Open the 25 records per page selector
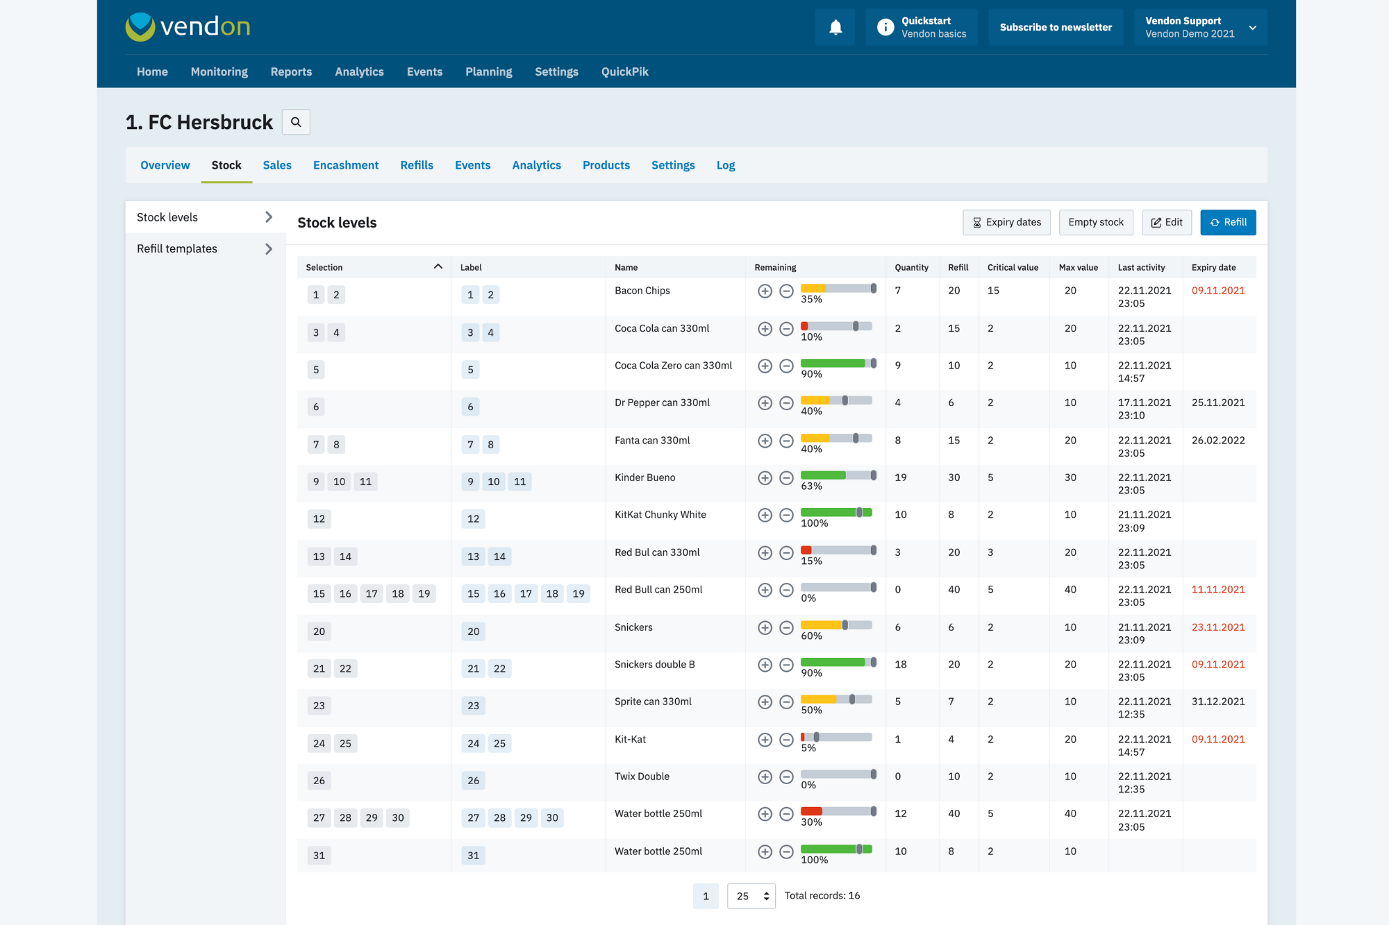Image resolution: width=1389 pixels, height=925 pixels. (x=751, y=896)
